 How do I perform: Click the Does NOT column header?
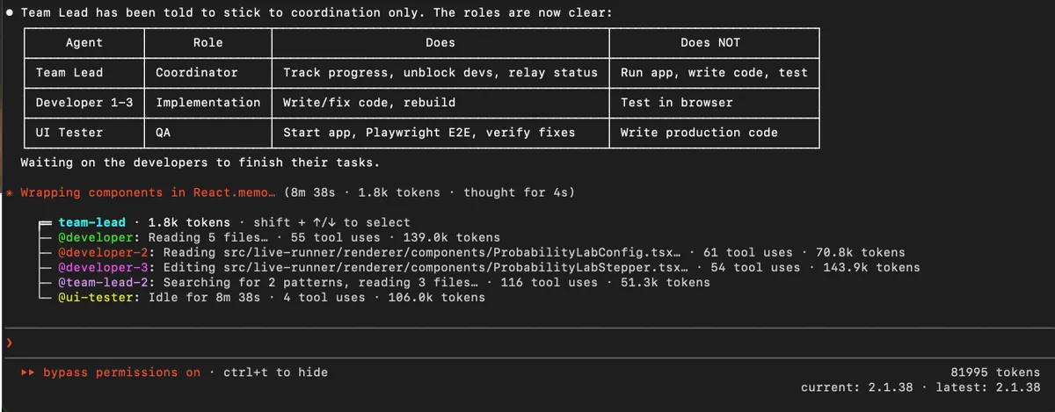click(x=714, y=42)
